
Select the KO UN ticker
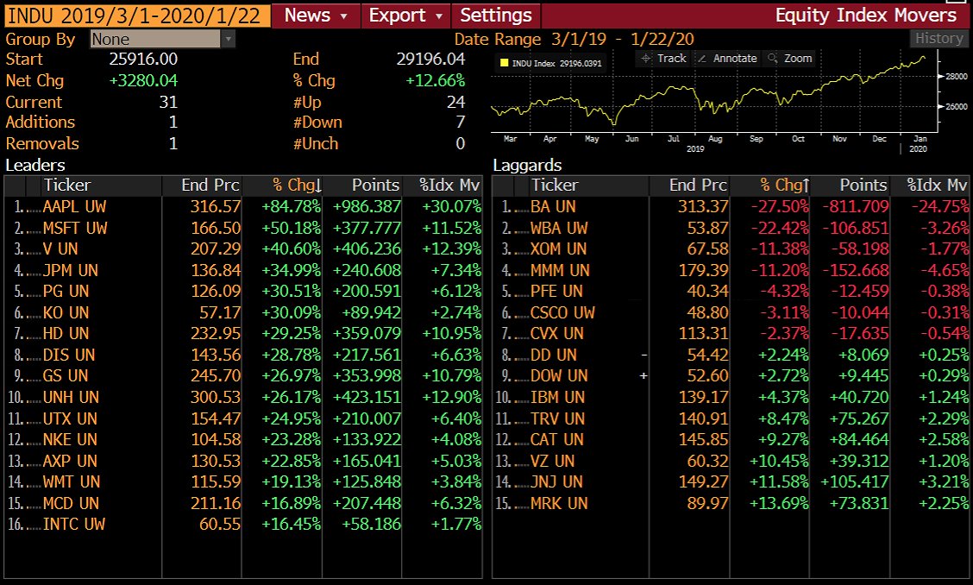66,312
